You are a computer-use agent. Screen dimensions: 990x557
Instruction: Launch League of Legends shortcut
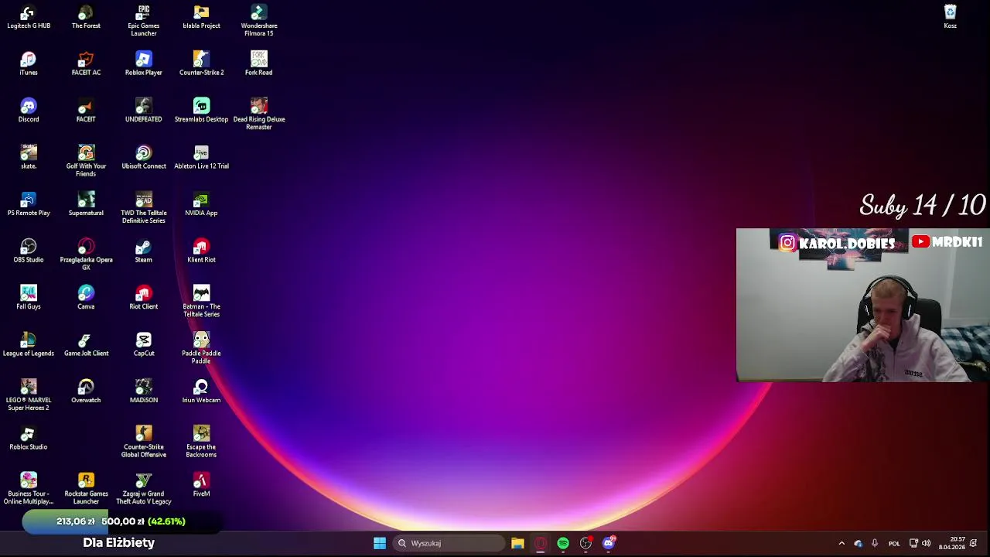click(x=29, y=345)
